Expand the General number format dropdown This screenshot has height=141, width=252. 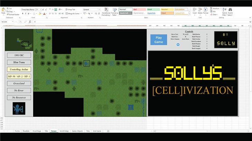99,10
